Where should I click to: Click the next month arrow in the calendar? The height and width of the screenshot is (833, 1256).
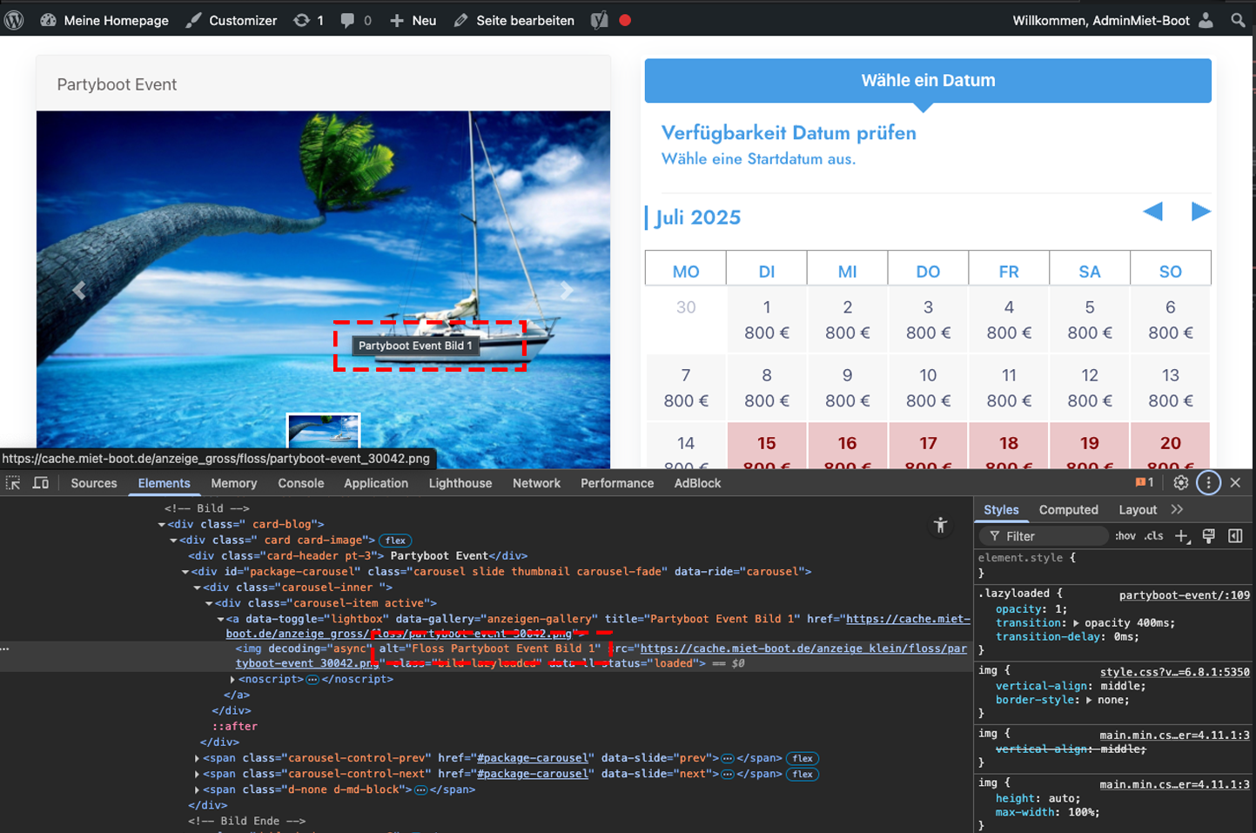1200,212
